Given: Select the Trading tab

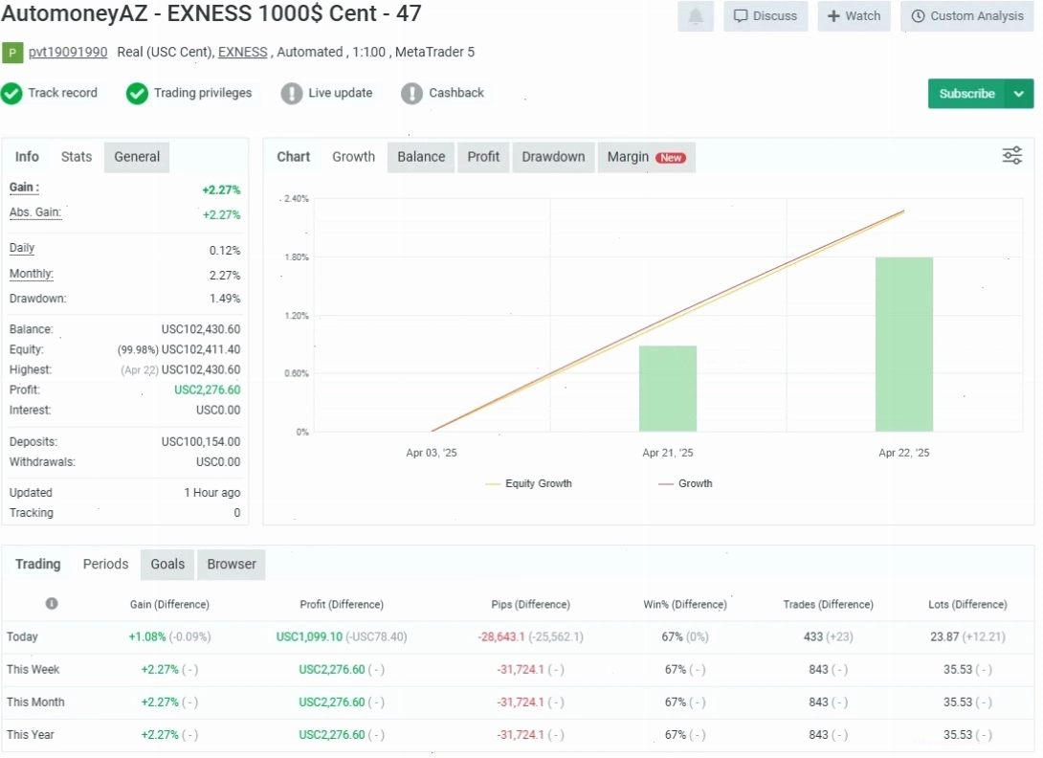Looking at the screenshot, I should click(x=38, y=565).
